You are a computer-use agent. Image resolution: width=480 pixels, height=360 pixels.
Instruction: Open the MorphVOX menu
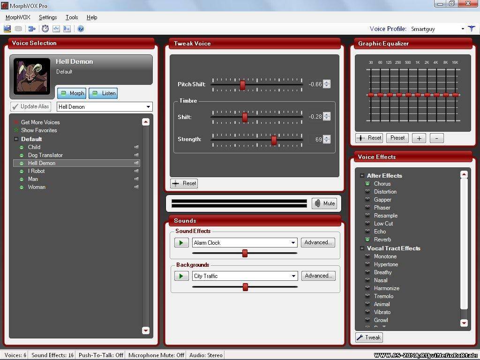[18, 17]
